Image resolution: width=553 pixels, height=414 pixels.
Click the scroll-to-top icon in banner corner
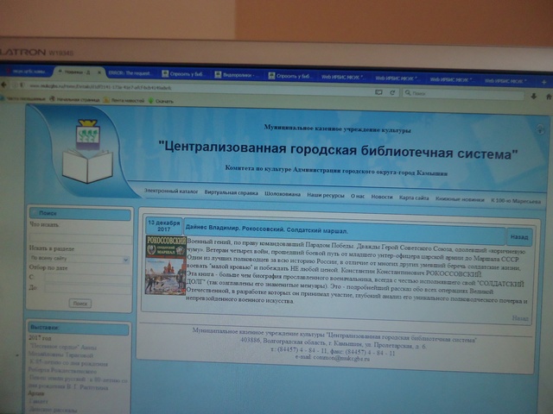[540, 129]
